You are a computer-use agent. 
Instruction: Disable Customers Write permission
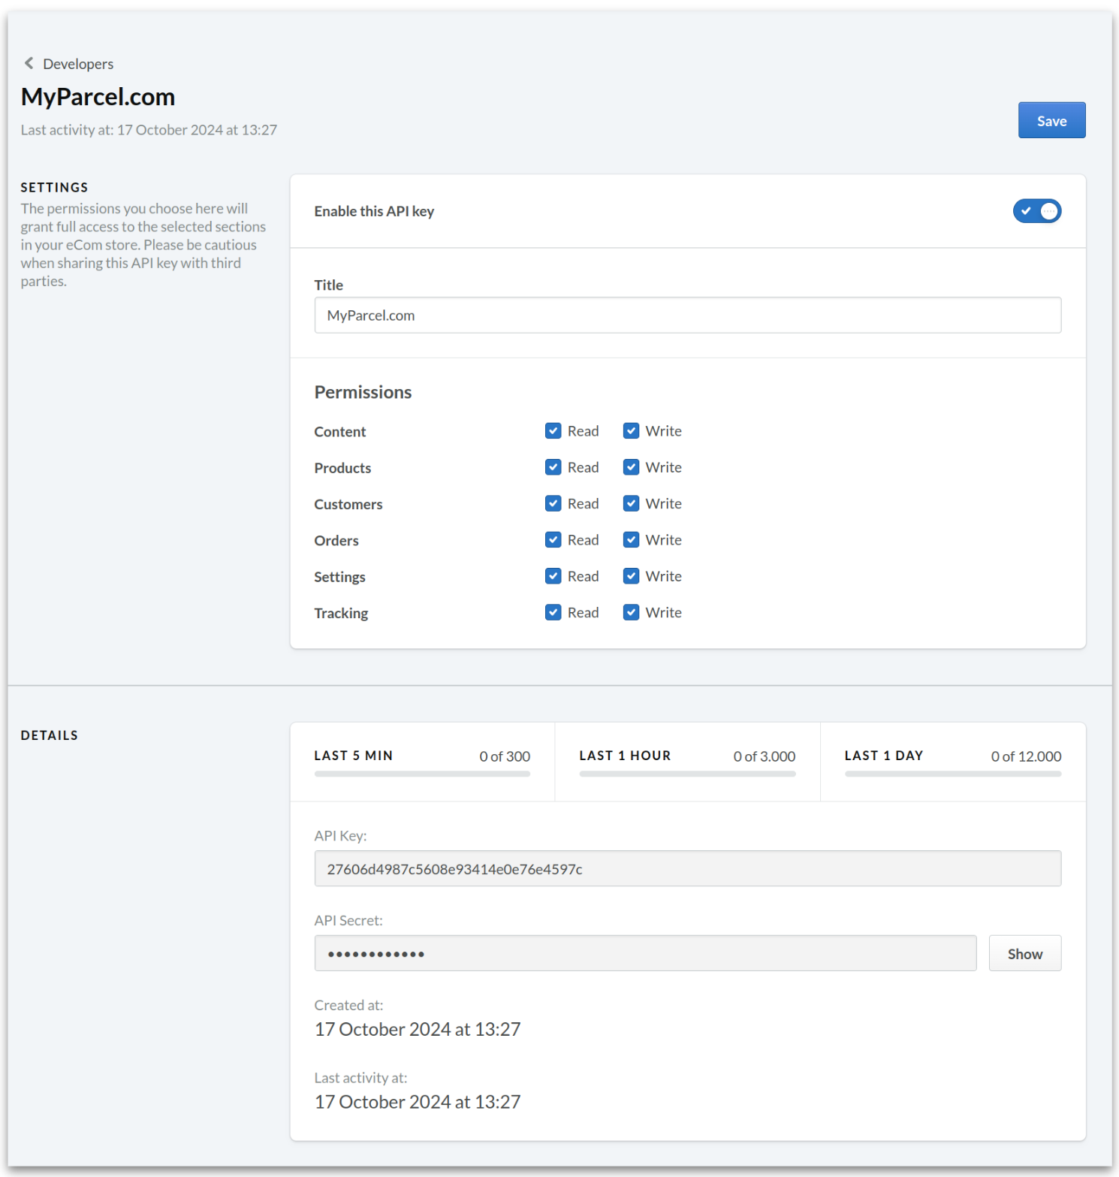(x=632, y=503)
